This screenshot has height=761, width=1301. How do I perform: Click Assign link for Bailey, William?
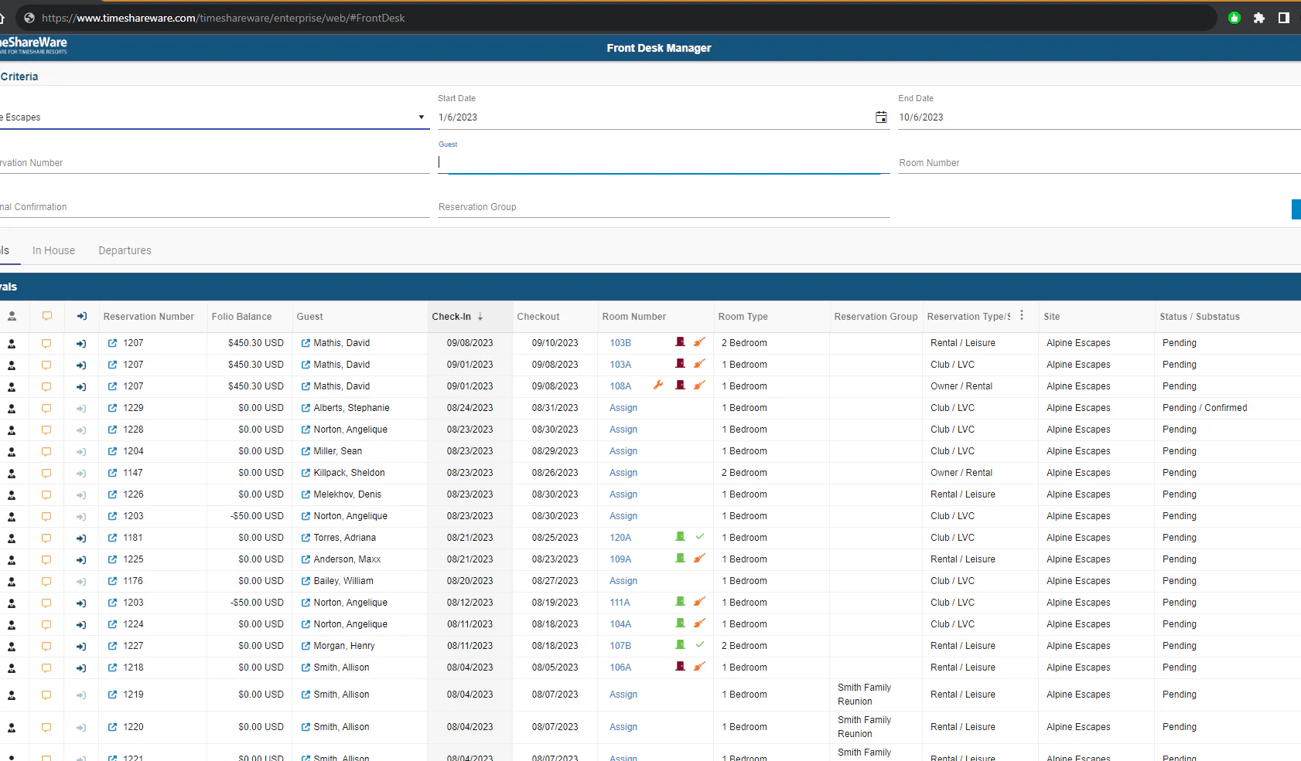623,581
